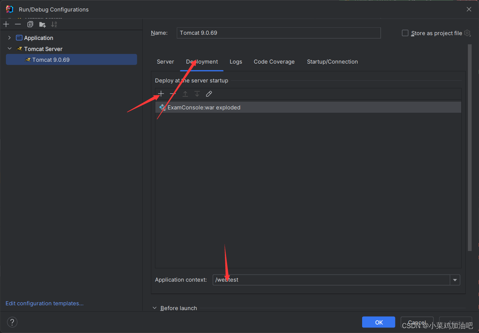Viewport: 479px width, 333px height.
Task: Open the Startup/Connection tab
Action: (x=333, y=62)
